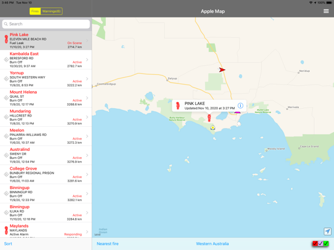
Task: Select the Yornup incident title
Action: click(16, 73)
